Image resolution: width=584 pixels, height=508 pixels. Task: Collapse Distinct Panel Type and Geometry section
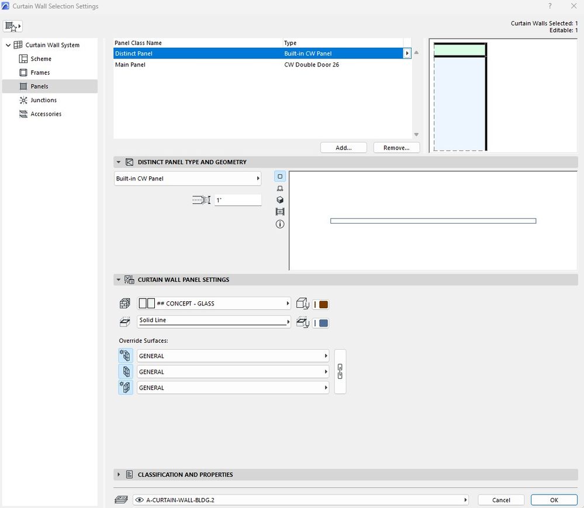click(119, 162)
